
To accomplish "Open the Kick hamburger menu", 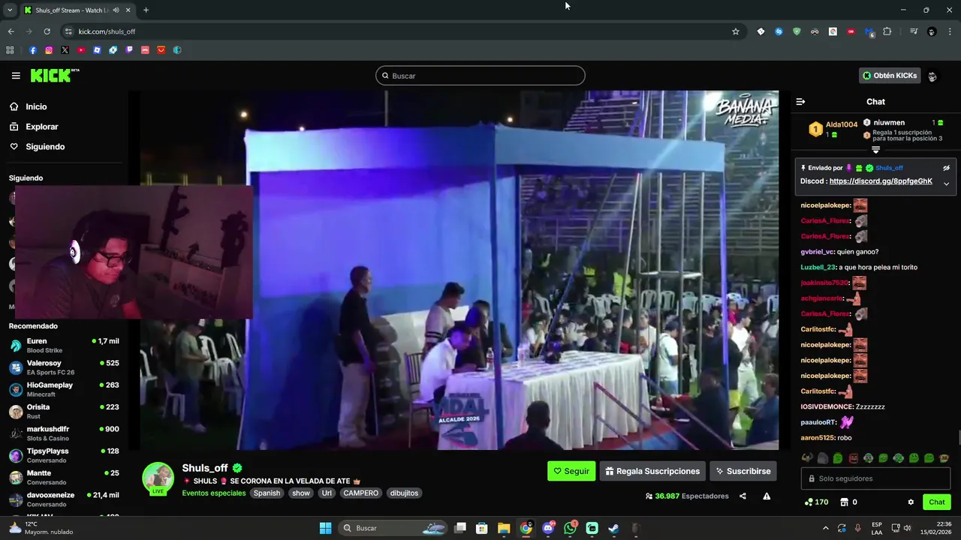I will (x=16, y=76).
